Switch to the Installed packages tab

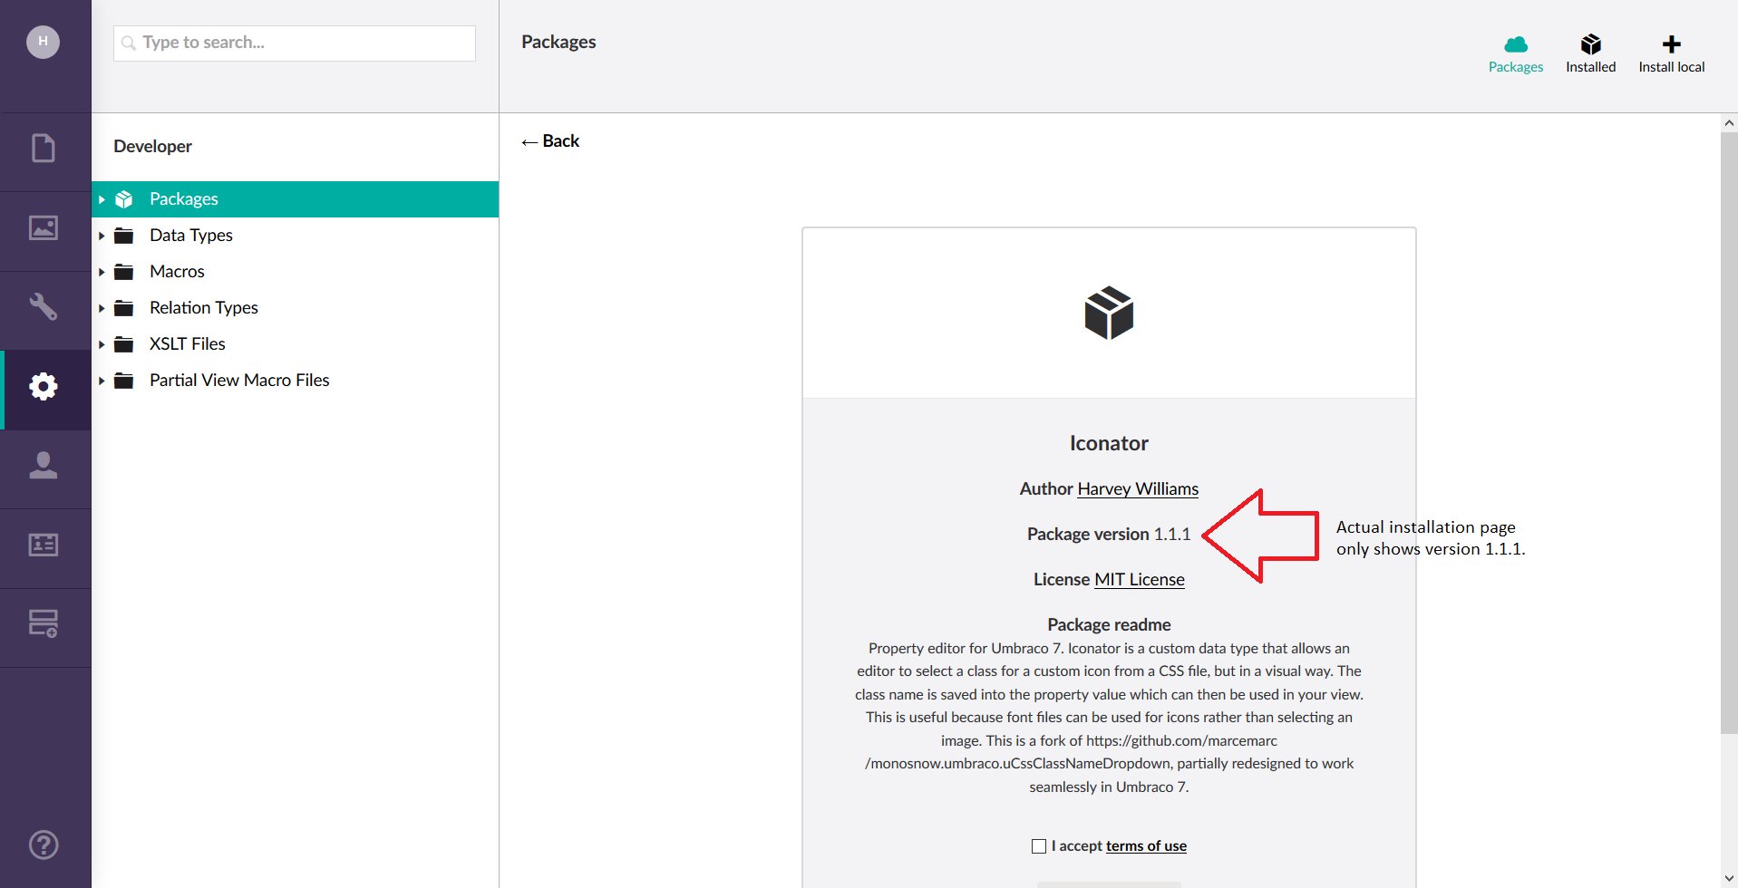click(1590, 53)
